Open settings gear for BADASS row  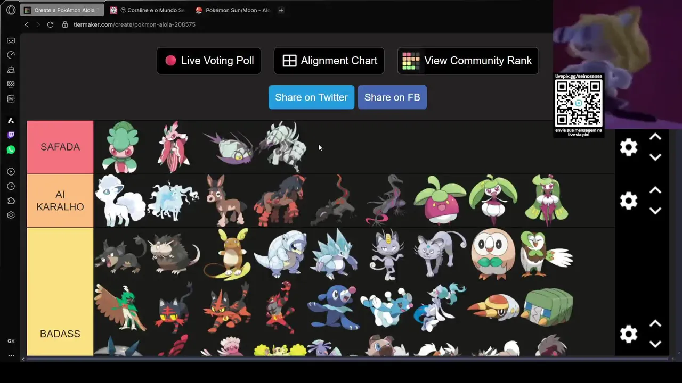629,334
